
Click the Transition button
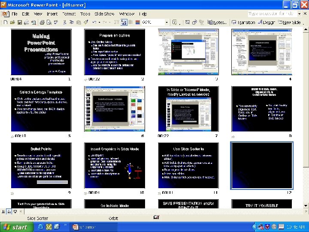coord(243,22)
